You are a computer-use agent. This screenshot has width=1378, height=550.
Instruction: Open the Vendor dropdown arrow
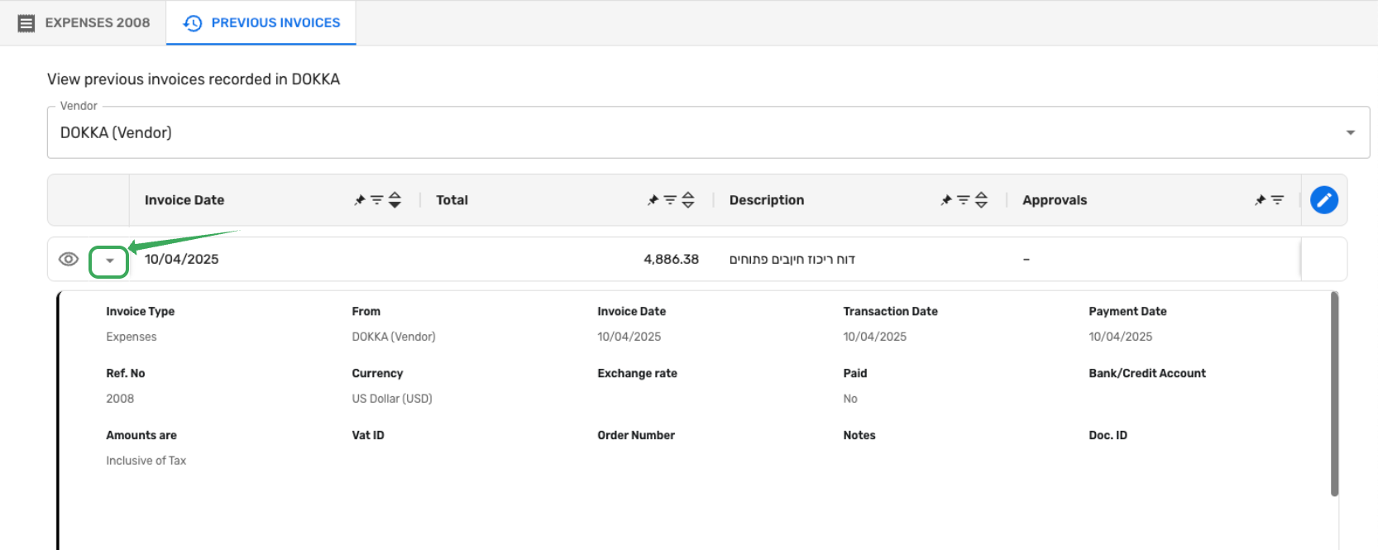coord(1350,132)
